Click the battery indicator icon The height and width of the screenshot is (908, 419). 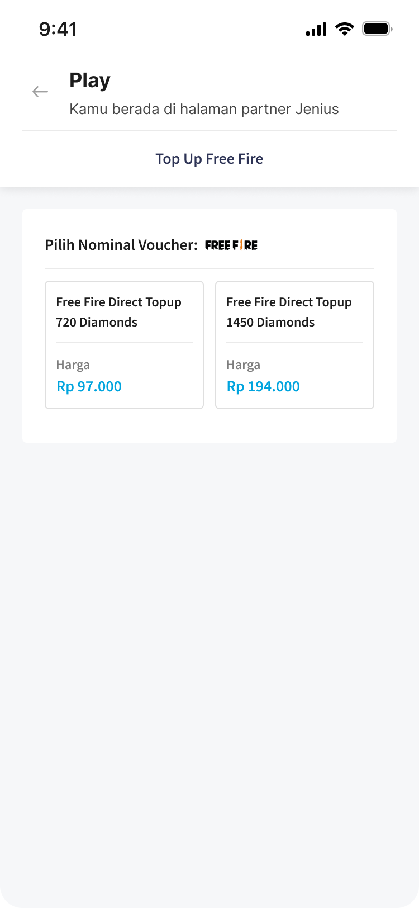point(377,29)
